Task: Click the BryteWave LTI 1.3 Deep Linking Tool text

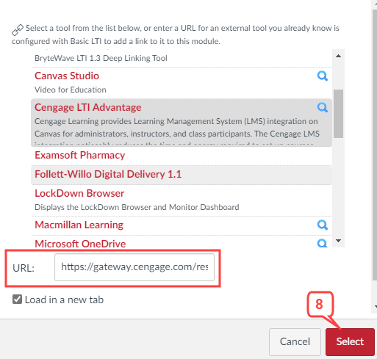Action: (x=101, y=58)
